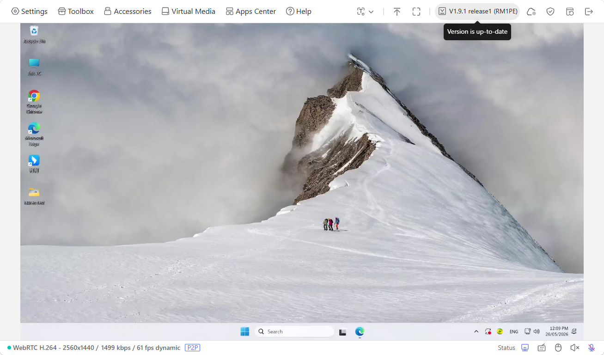Click the yellow-green tray icon
Screen dimensions: 604x355
click(500, 331)
